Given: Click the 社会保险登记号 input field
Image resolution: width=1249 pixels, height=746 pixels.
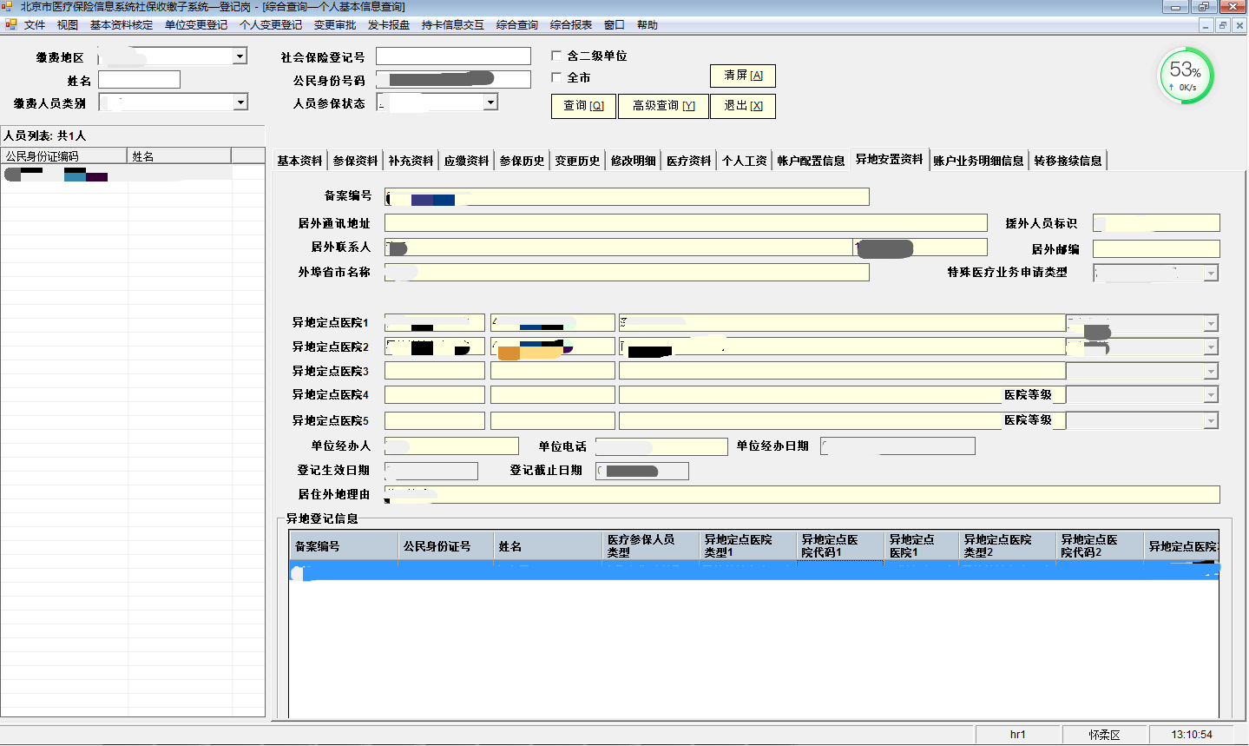Looking at the screenshot, I should pyautogui.click(x=453, y=56).
